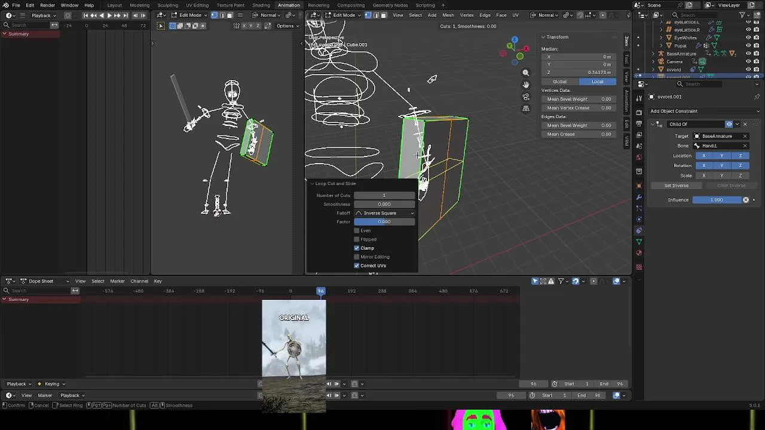
Task: Toggle the Even checkbox
Action: (357, 231)
